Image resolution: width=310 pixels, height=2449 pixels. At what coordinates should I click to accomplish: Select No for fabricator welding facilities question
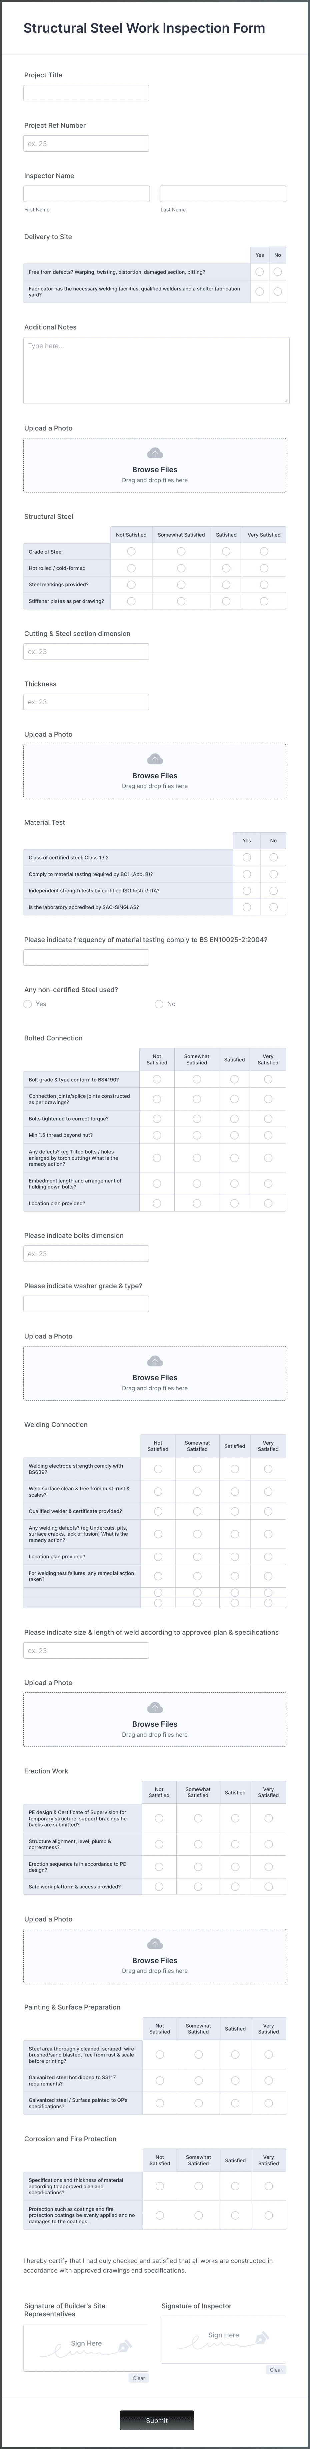coord(278,290)
